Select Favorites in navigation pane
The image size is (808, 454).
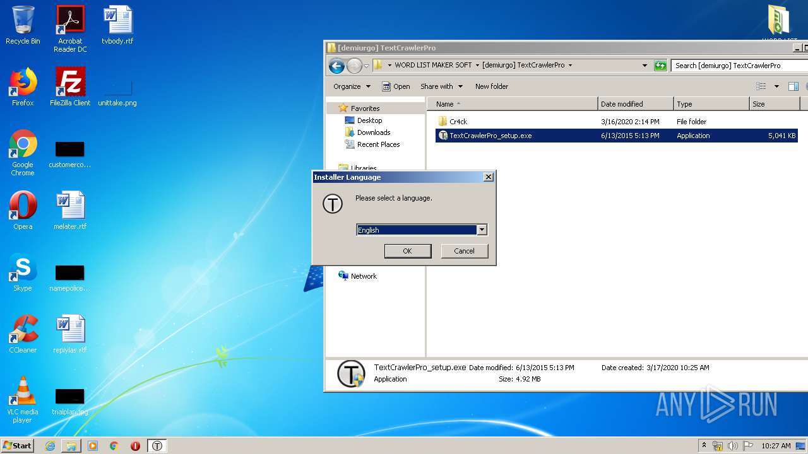point(365,108)
